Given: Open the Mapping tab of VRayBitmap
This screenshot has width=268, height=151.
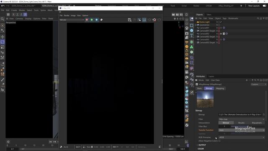Looking at the screenshot, I should [x=220, y=89].
